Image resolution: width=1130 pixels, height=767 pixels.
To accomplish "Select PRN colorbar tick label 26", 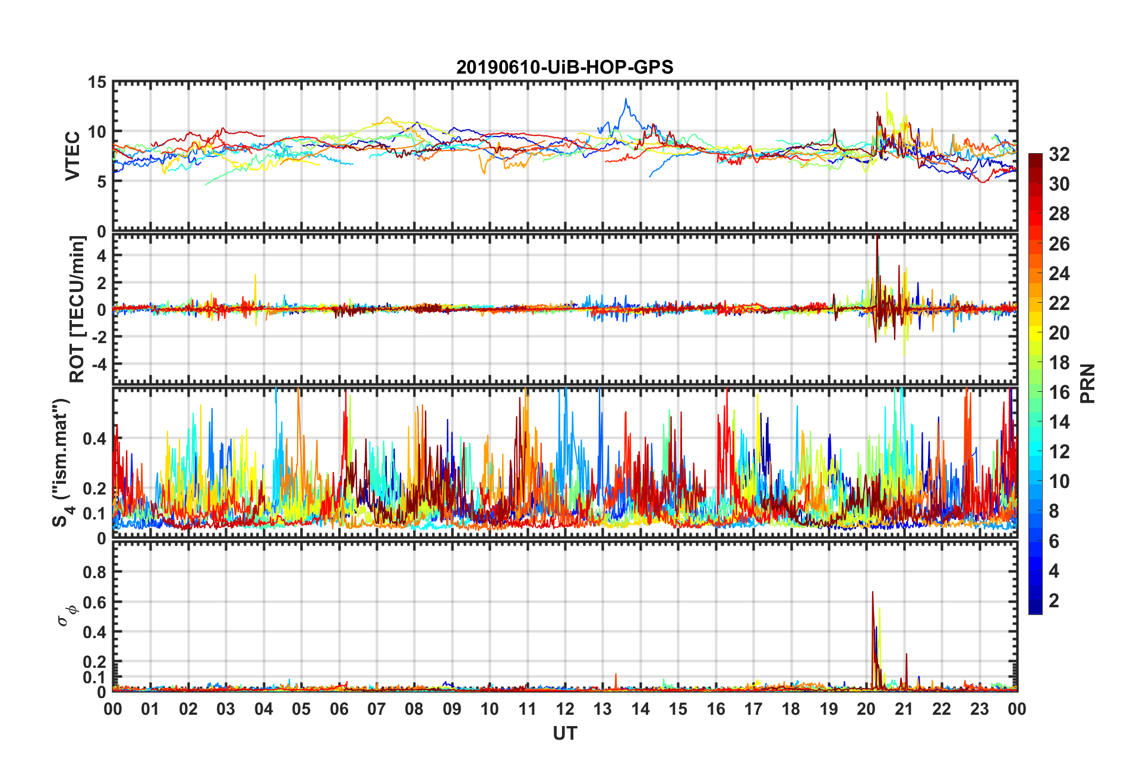I will [1059, 243].
